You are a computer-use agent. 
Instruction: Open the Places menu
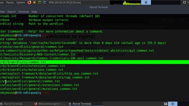click(x=10, y=3)
